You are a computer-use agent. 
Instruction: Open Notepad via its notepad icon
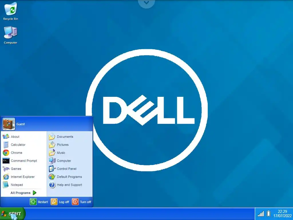click(6, 185)
